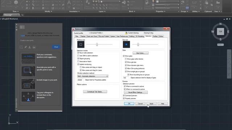
Task: Switch to the Drafting tab
Action: (x=132, y=36)
